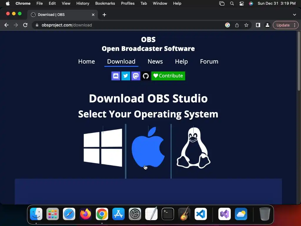Open the History menu
This screenshot has height=226, width=301.
pos(83,4)
